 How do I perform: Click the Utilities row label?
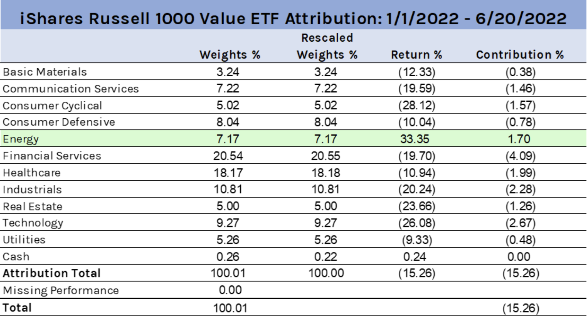[24, 240]
